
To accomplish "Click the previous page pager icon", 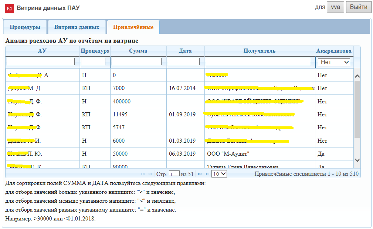I will click(150, 174).
